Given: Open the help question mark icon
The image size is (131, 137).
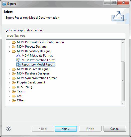Looking at the screenshot, I should (x=8, y=128).
